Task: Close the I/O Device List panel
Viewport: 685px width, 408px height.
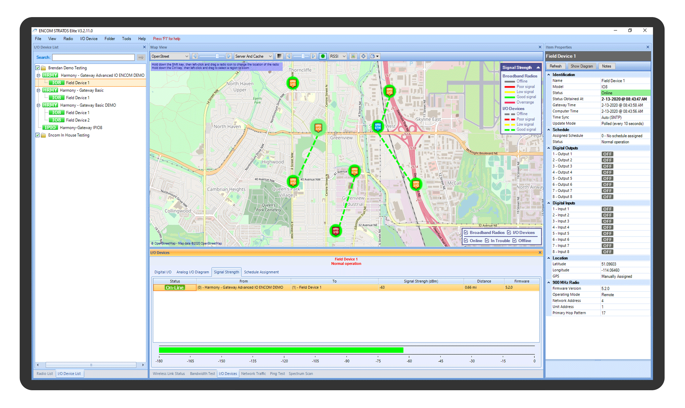Action: click(144, 47)
